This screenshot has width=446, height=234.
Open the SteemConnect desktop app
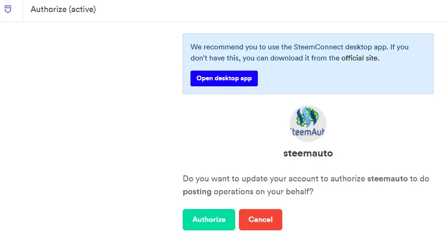(224, 78)
